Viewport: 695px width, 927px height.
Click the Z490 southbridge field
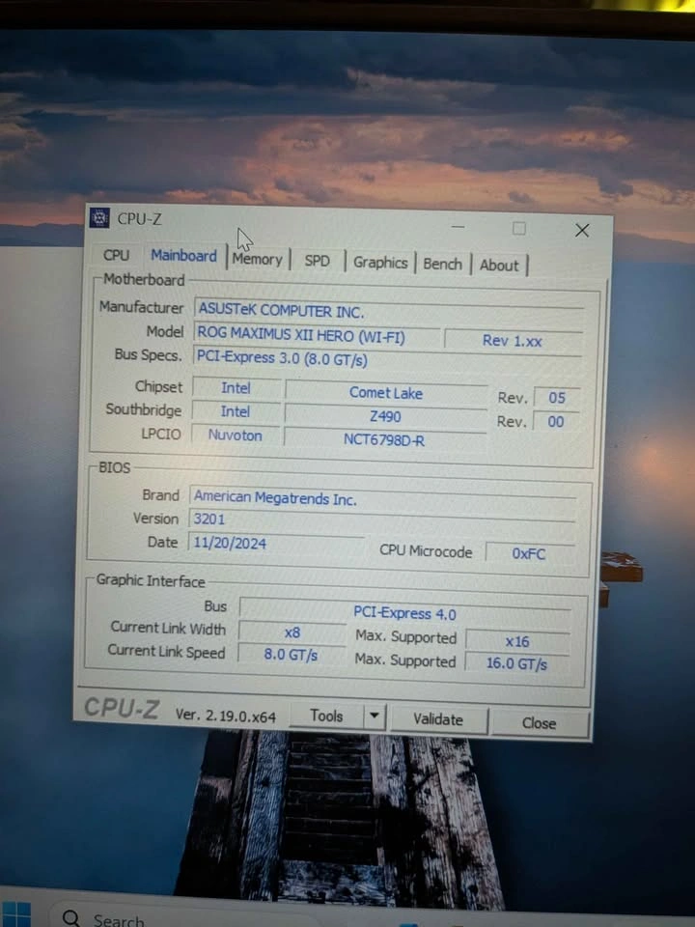coord(385,417)
